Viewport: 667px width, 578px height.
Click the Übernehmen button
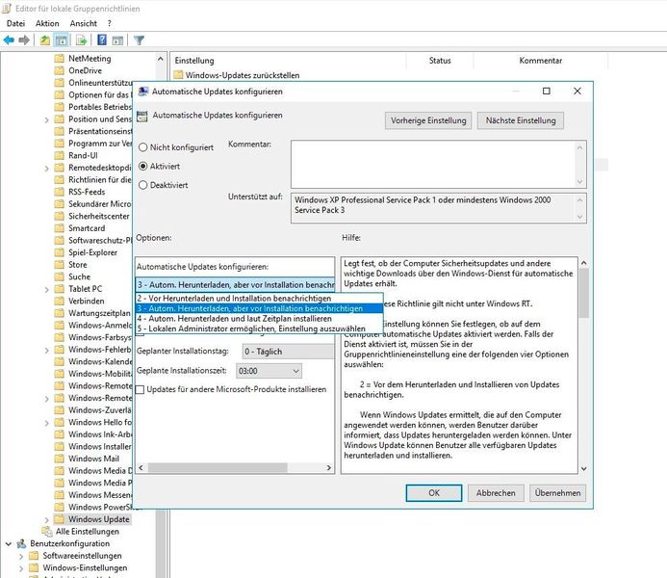557,493
